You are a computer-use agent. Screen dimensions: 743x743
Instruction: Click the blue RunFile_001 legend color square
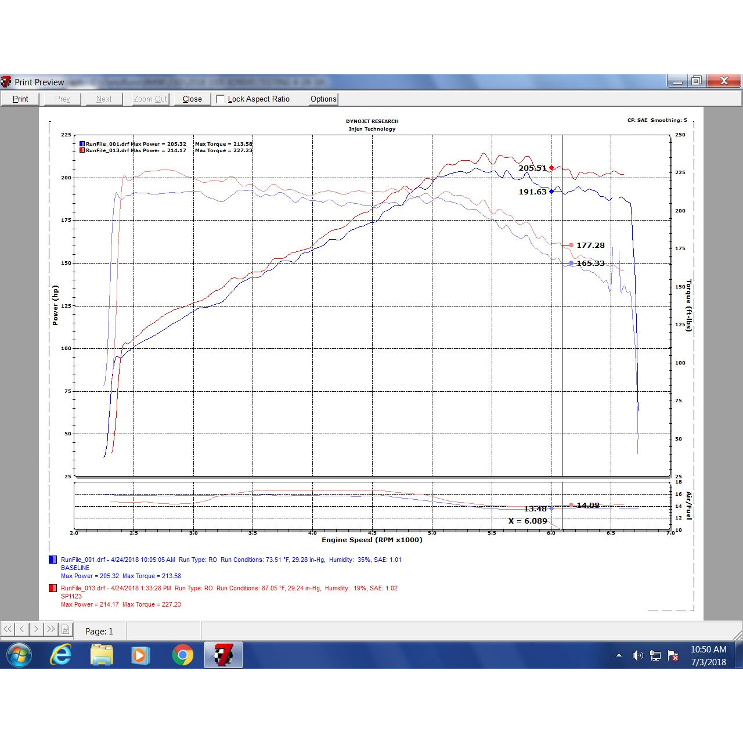click(53, 560)
